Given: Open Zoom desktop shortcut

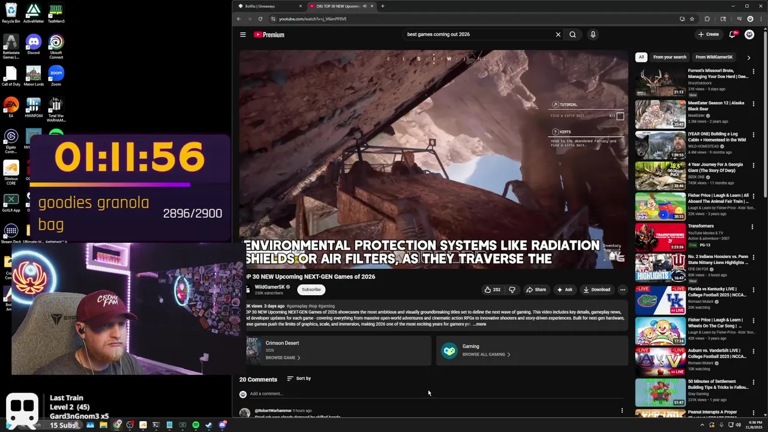Looking at the screenshot, I should pyautogui.click(x=56, y=77).
